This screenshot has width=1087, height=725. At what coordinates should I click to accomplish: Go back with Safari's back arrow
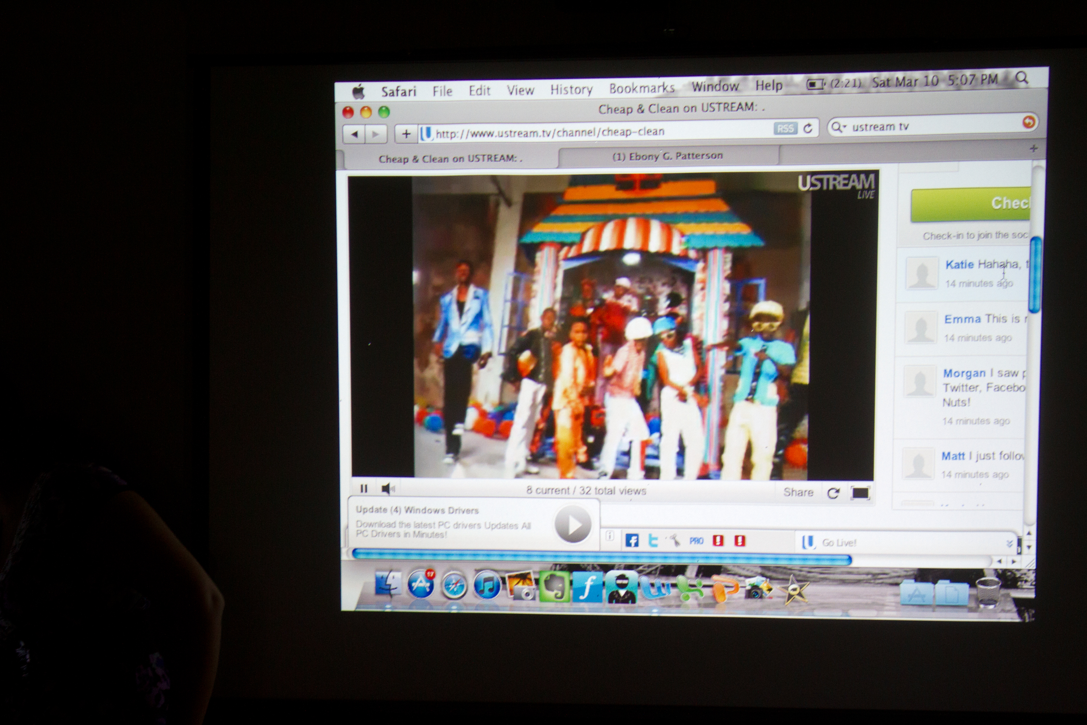(354, 135)
